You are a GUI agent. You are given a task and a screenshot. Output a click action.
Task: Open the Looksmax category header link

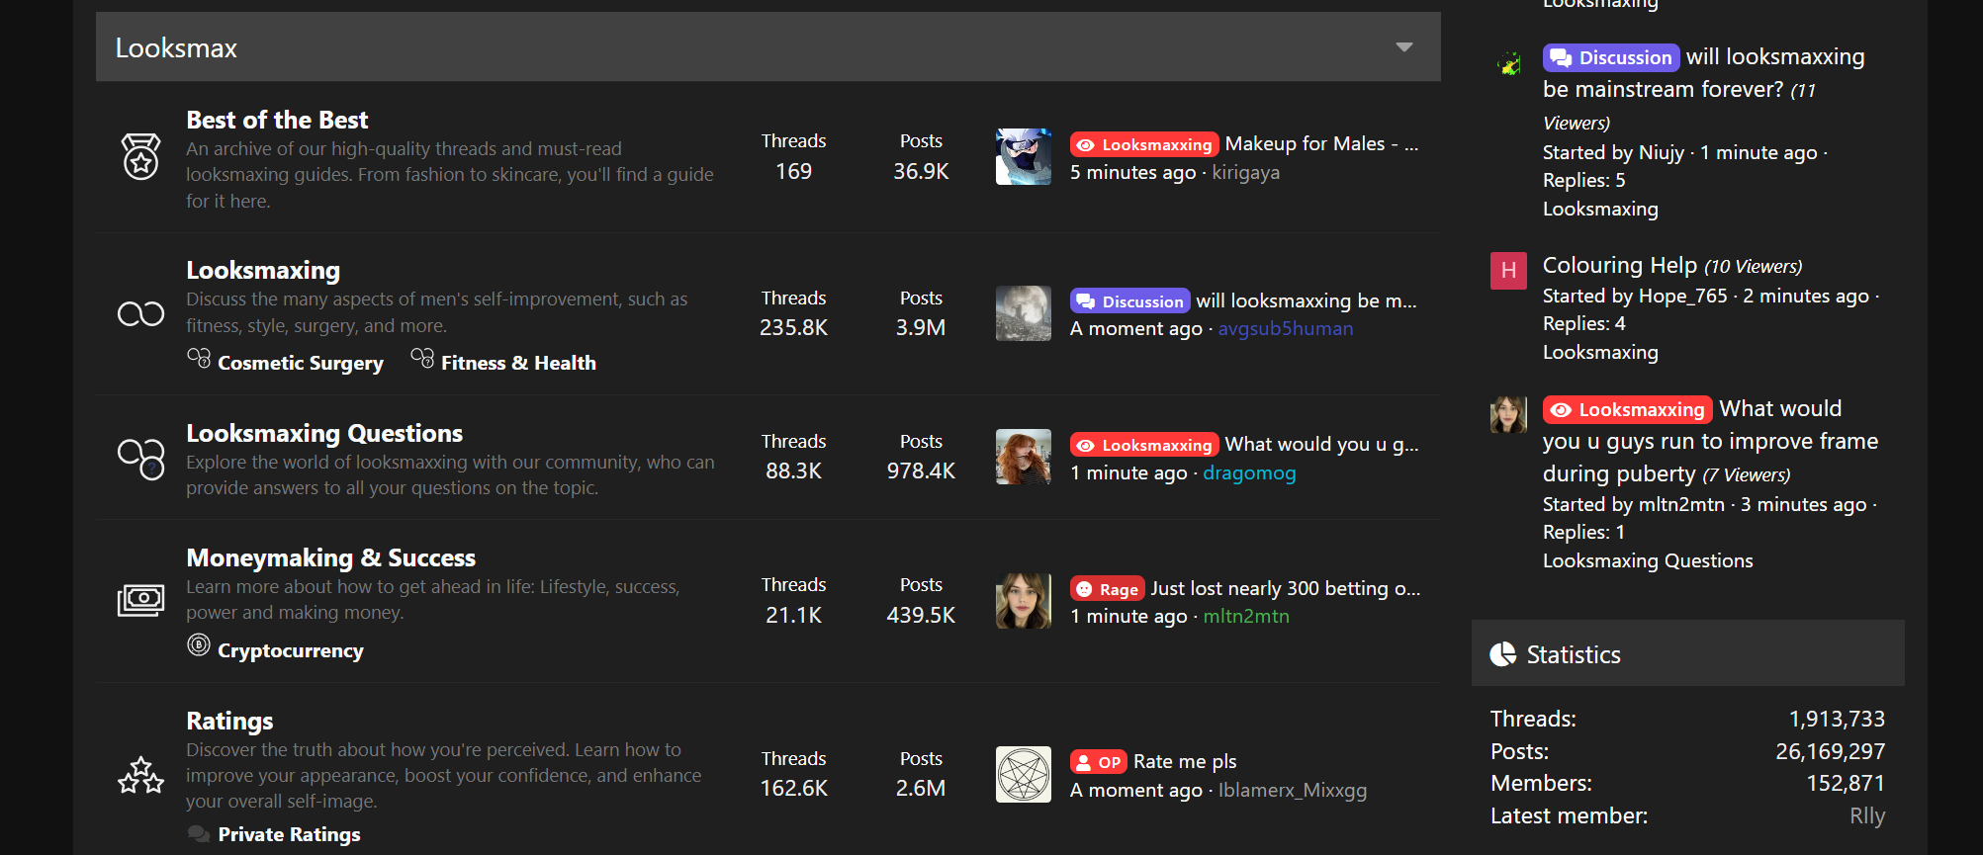(176, 47)
